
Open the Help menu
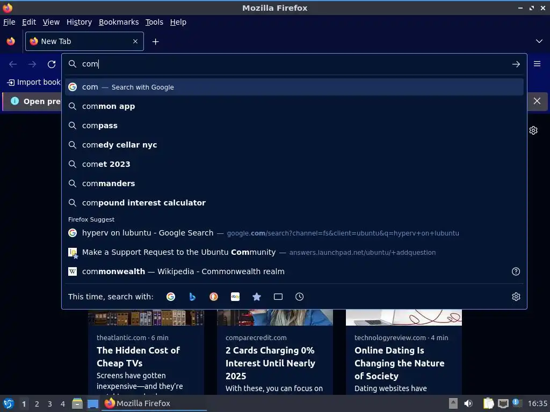(178, 22)
